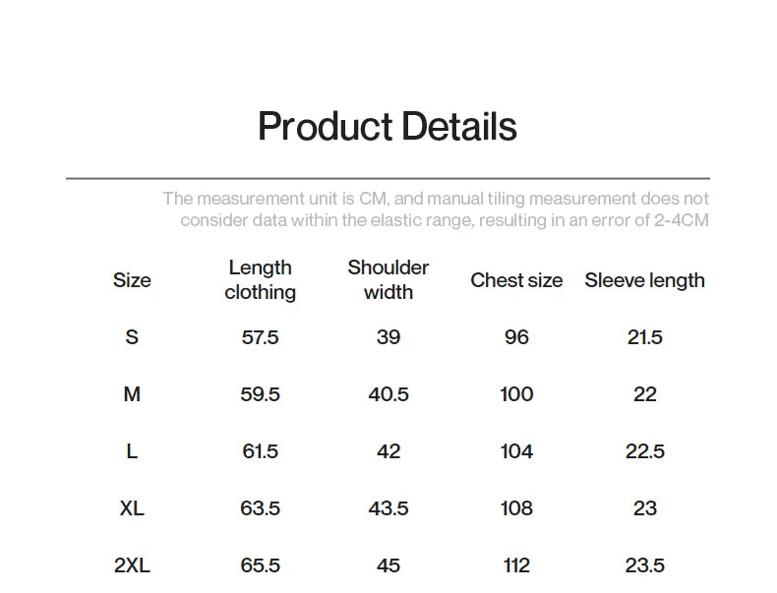Click the Product Details heading
Image resolution: width=777 pixels, height=593 pixels.
[x=387, y=127]
